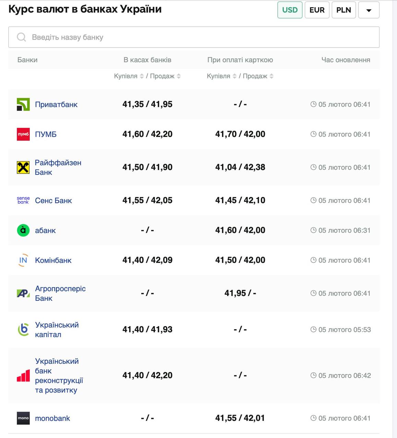The width and height of the screenshot is (397, 438).
Task: Click the green абанк logo icon
Action: [x=23, y=230]
